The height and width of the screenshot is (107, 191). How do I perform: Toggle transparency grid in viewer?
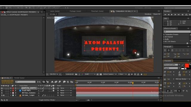pyautogui.click(x=101, y=74)
